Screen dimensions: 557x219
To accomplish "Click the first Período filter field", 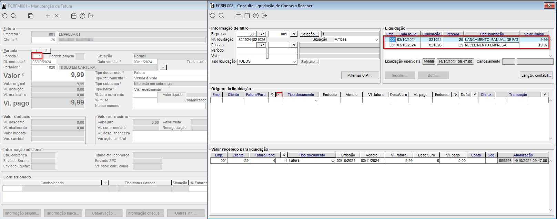I will 252,51.
